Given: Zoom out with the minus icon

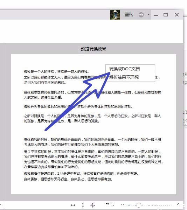Looking at the screenshot, I should (123, 205).
